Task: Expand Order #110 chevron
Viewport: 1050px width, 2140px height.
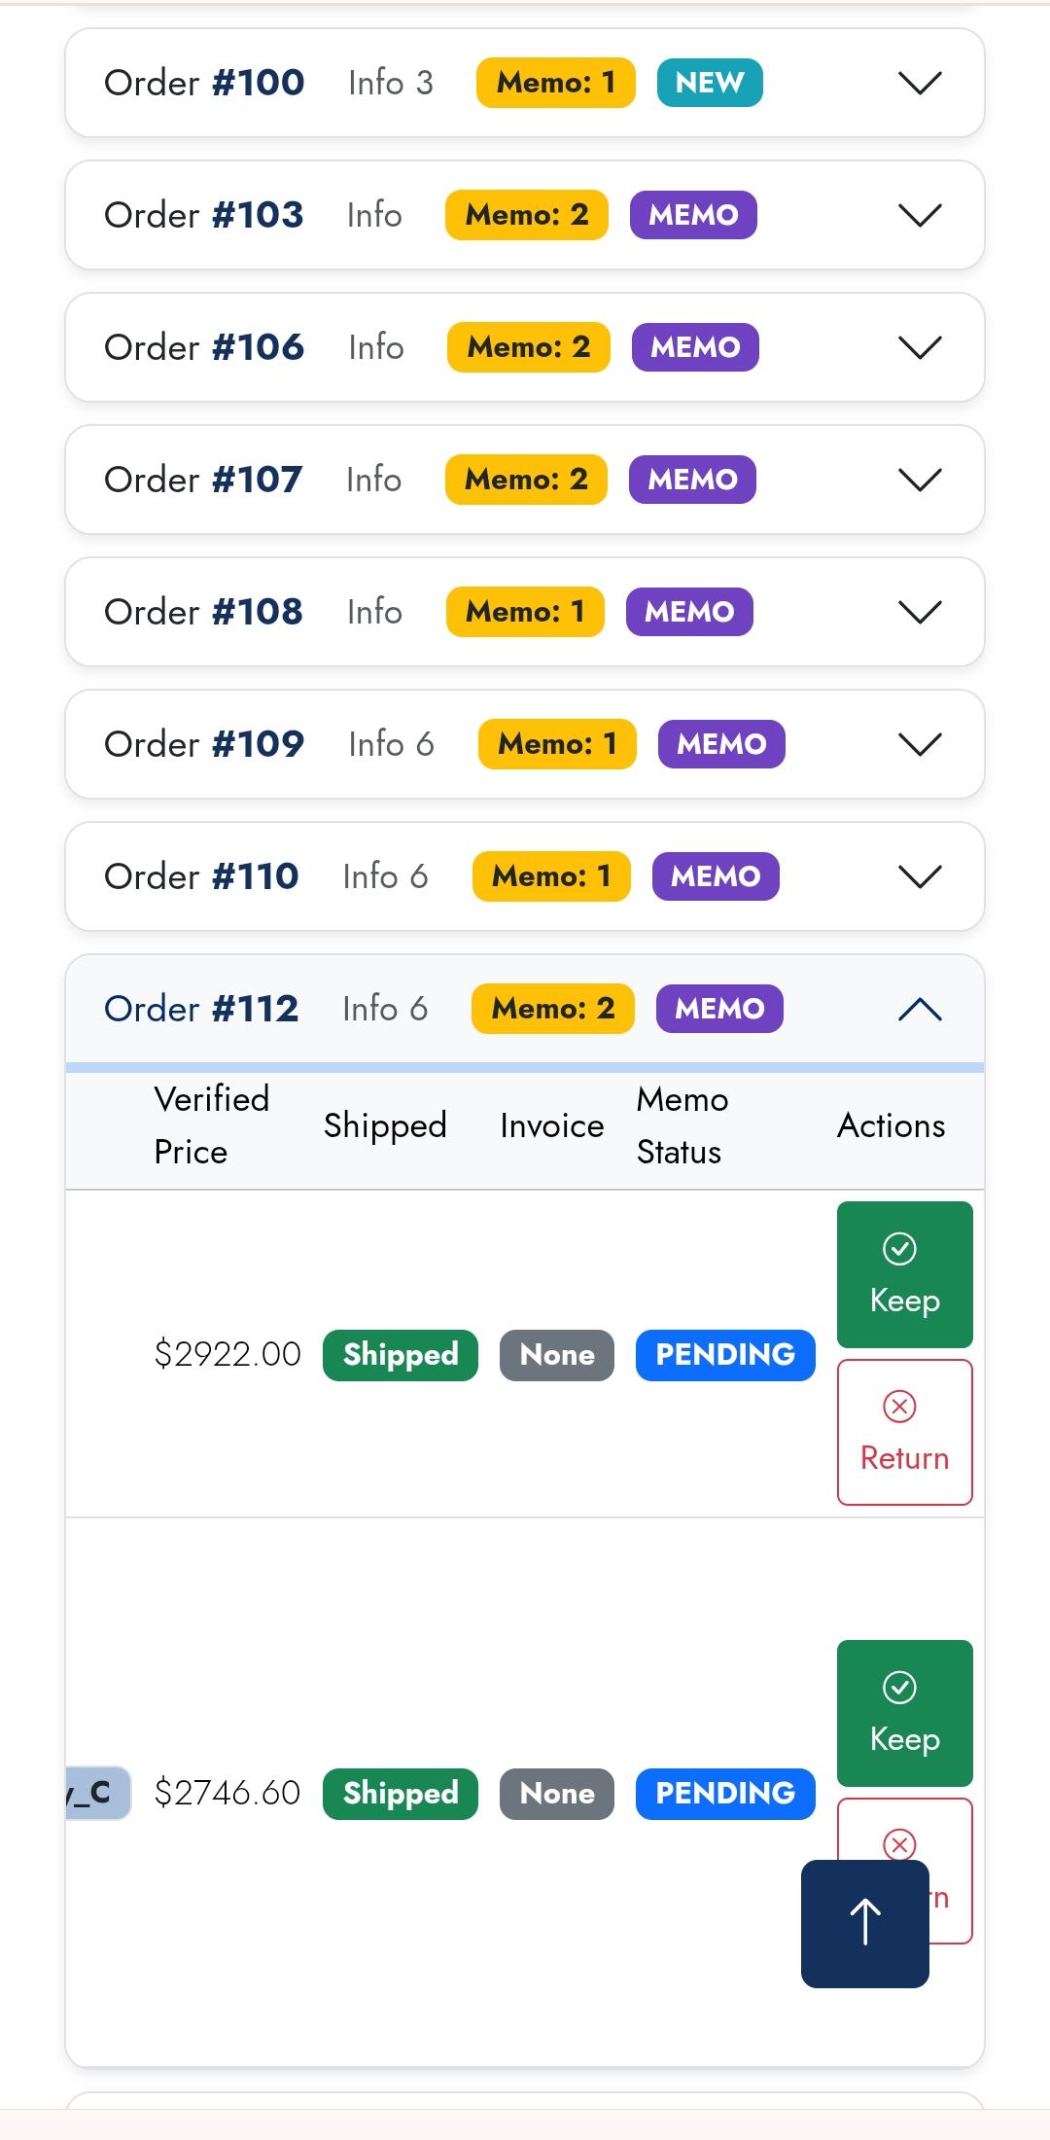Action: 920,876
